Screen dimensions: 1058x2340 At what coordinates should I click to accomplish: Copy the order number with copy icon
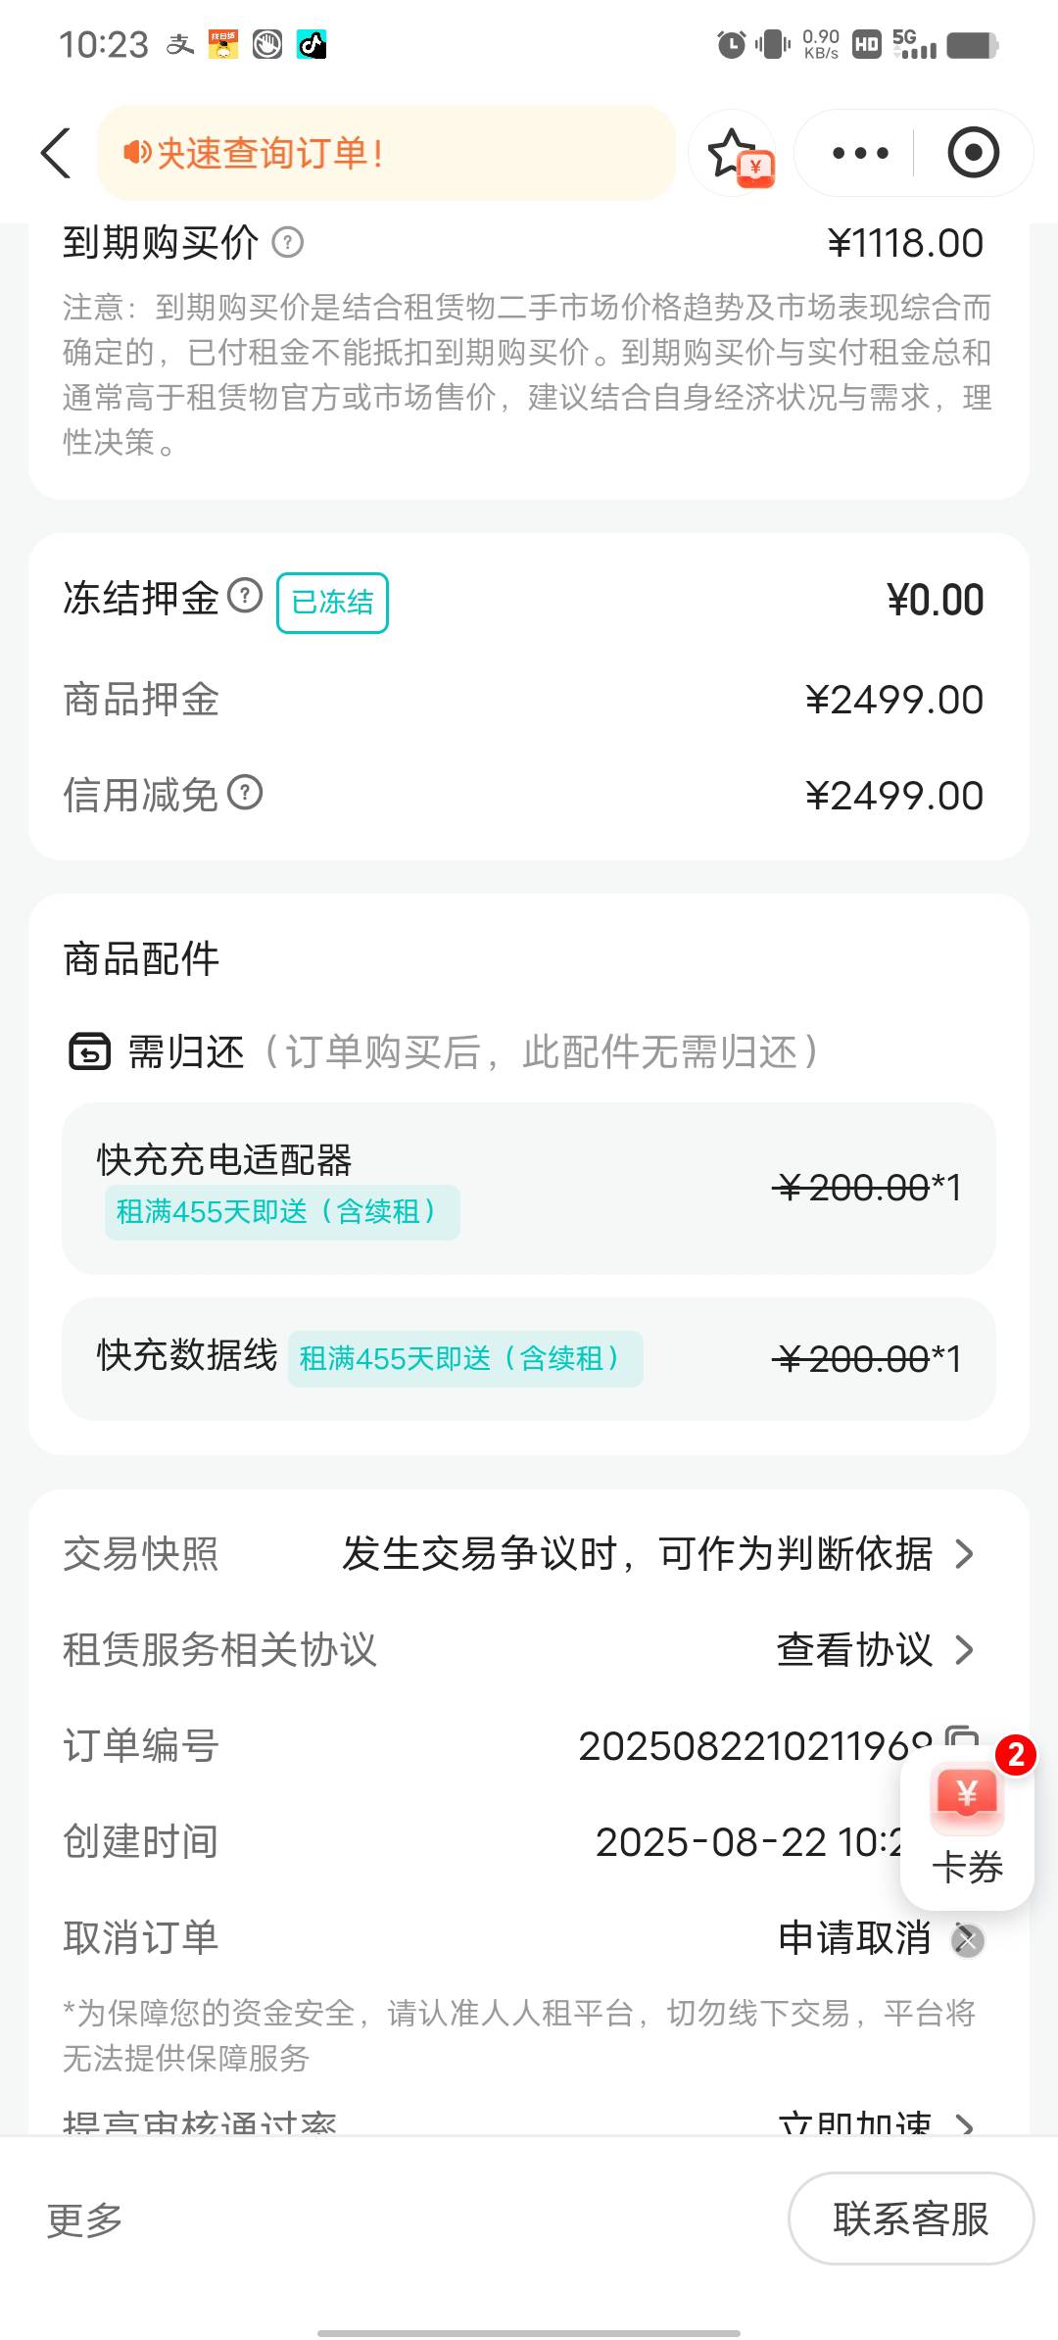[962, 1736]
